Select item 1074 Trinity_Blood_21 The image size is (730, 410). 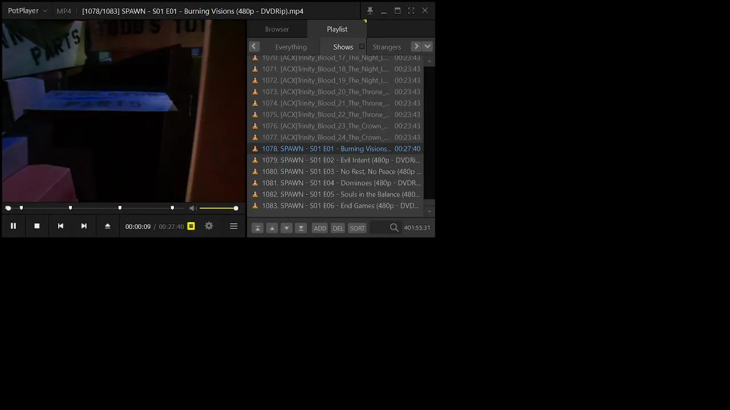point(336,103)
